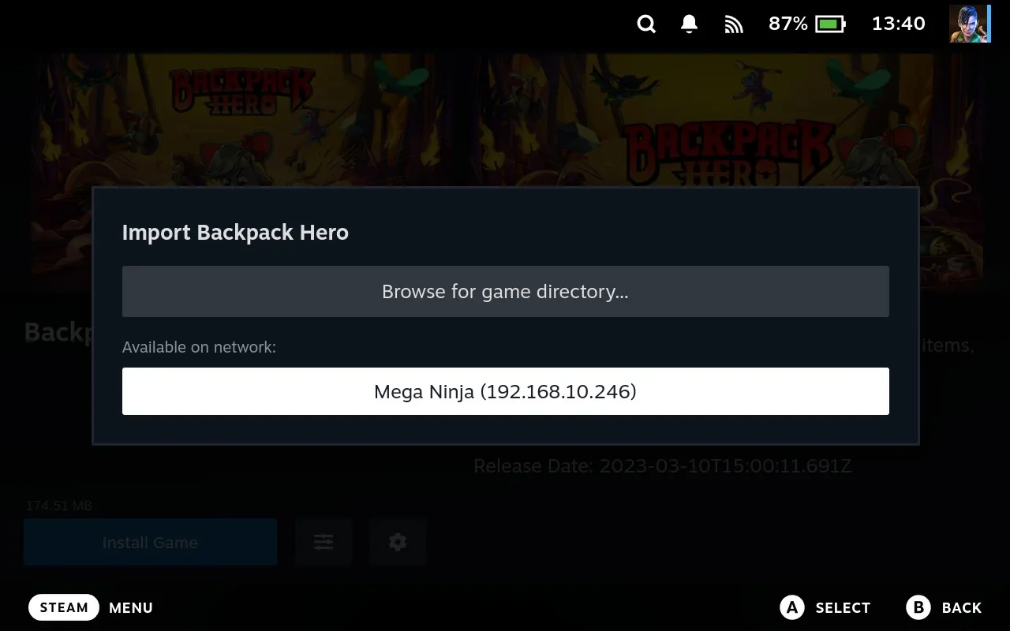Click the BACK footer label
1010x631 pixels.
[962, 608]
